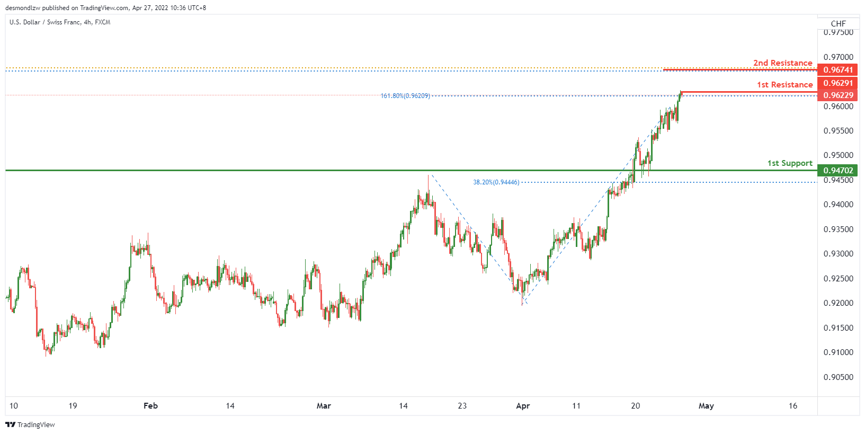Select the U.S. Dollar / Swiss Franc chart title
Screen dimensions: 865x434
60,22
